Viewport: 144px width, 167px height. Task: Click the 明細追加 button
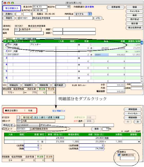[14, 85]
